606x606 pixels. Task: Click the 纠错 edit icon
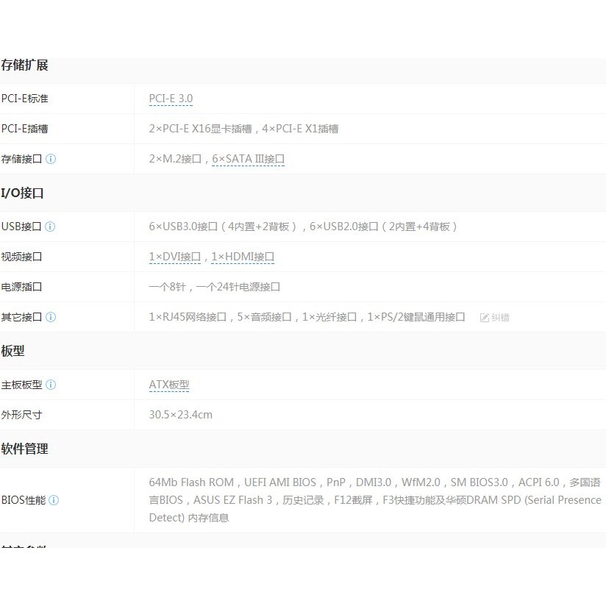coord(484,318)
